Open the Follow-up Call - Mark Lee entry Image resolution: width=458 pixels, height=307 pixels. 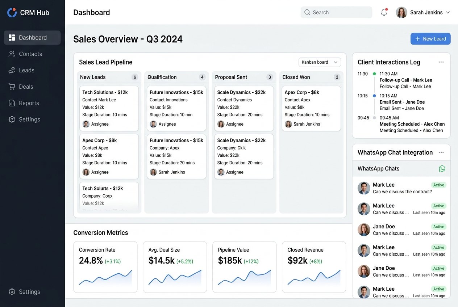(x=406, y=80)
